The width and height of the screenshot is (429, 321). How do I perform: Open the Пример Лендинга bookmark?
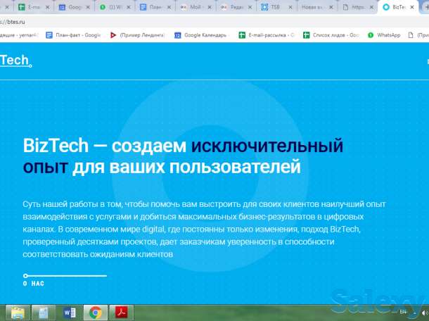pos(137,35)
